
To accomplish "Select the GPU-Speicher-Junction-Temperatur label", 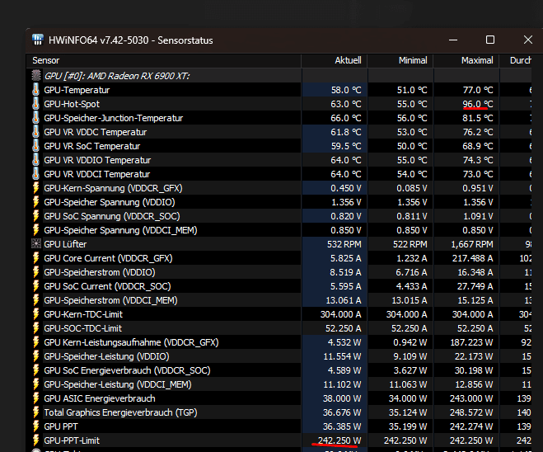I will [113, 118].
